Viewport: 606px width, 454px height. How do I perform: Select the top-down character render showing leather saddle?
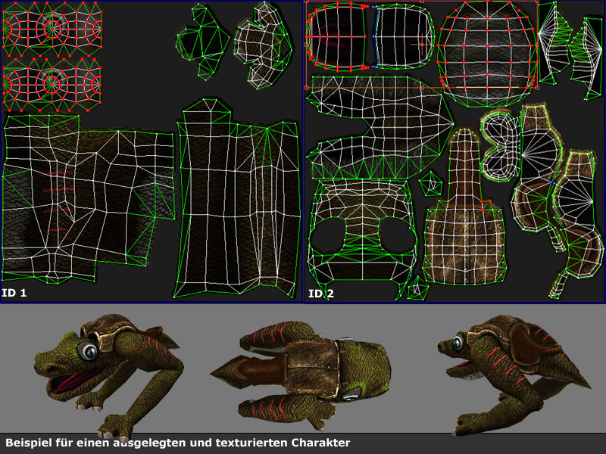pos(301,375)
